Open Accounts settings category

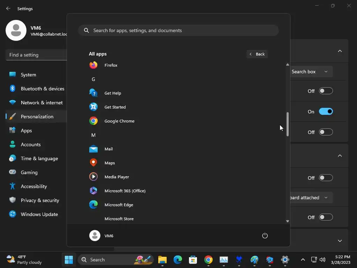[36, 144]
